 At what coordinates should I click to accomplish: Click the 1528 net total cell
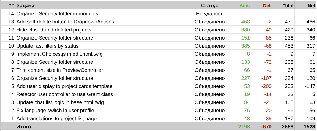click(x=309, y=127)
